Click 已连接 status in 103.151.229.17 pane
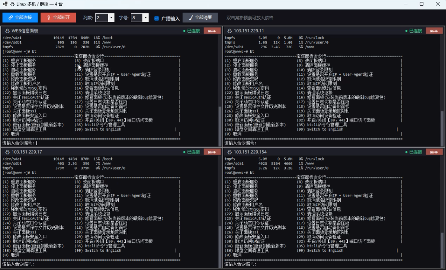Screen dimensions: 446x270 click(x=192, y=152)
